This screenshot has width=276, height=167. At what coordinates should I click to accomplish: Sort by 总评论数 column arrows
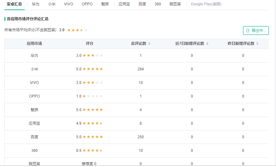pos(149,44)
